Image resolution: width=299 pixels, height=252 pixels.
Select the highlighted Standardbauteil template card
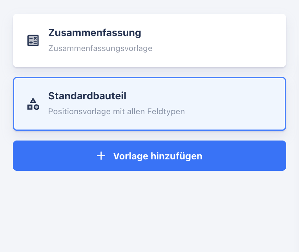[x=149, y=104]
